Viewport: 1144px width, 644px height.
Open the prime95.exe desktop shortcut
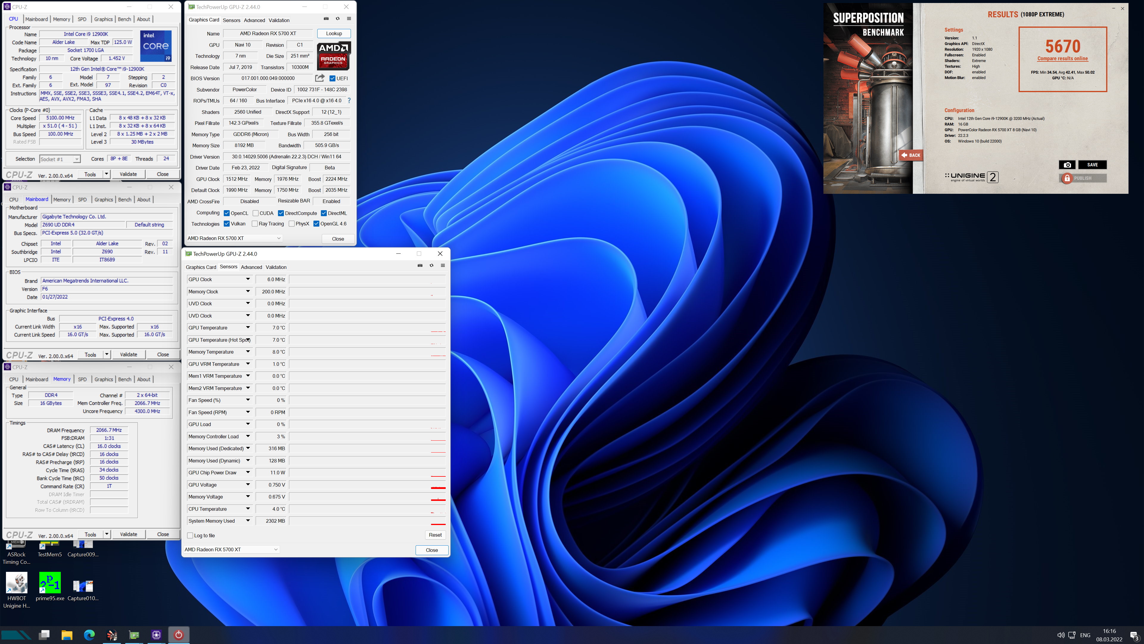click(50, 587)
